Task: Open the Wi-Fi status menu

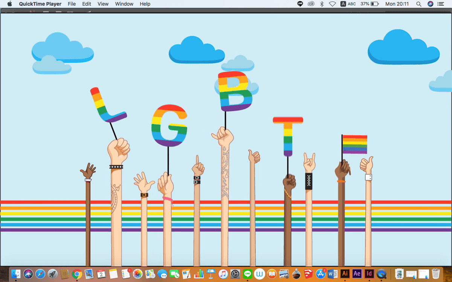Action: (332, 4)
